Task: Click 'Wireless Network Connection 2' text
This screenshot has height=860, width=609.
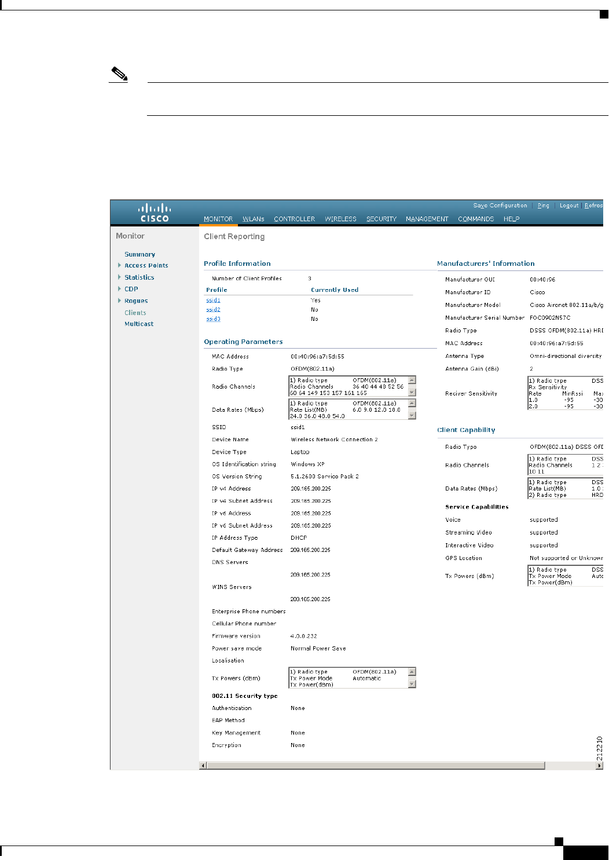Action: point(334,440)
